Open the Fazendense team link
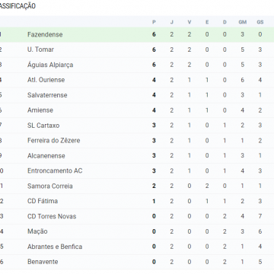 click(45, 34)
